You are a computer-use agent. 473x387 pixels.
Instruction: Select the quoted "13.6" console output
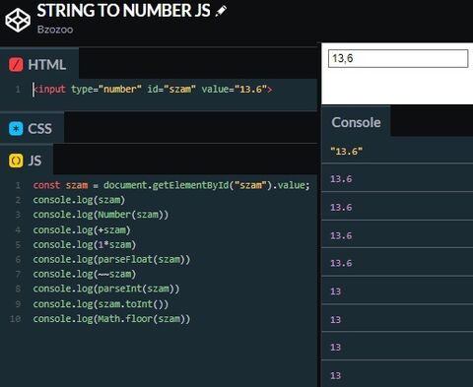coord(347,152)
